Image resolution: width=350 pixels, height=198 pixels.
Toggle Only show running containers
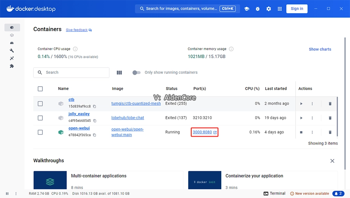point(136,73)
